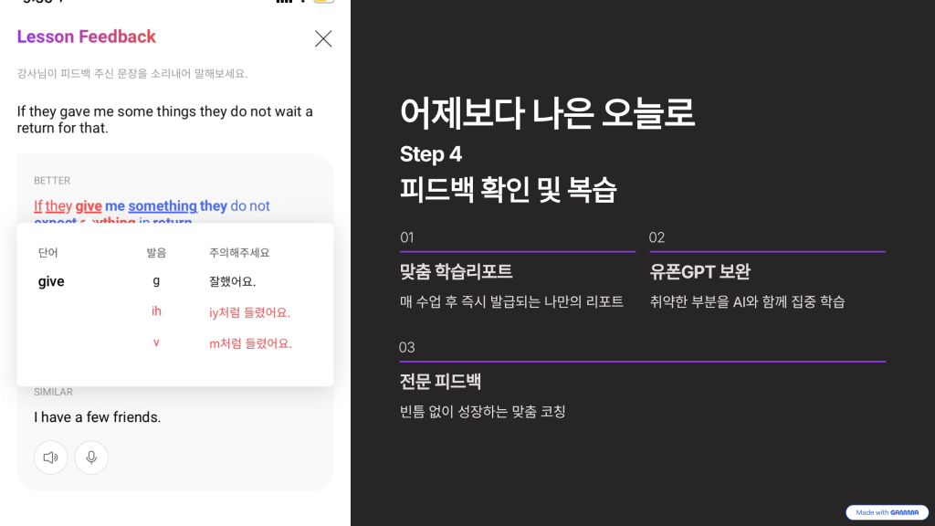Select the "전문 피드백" heading

[x=441, y=381]
